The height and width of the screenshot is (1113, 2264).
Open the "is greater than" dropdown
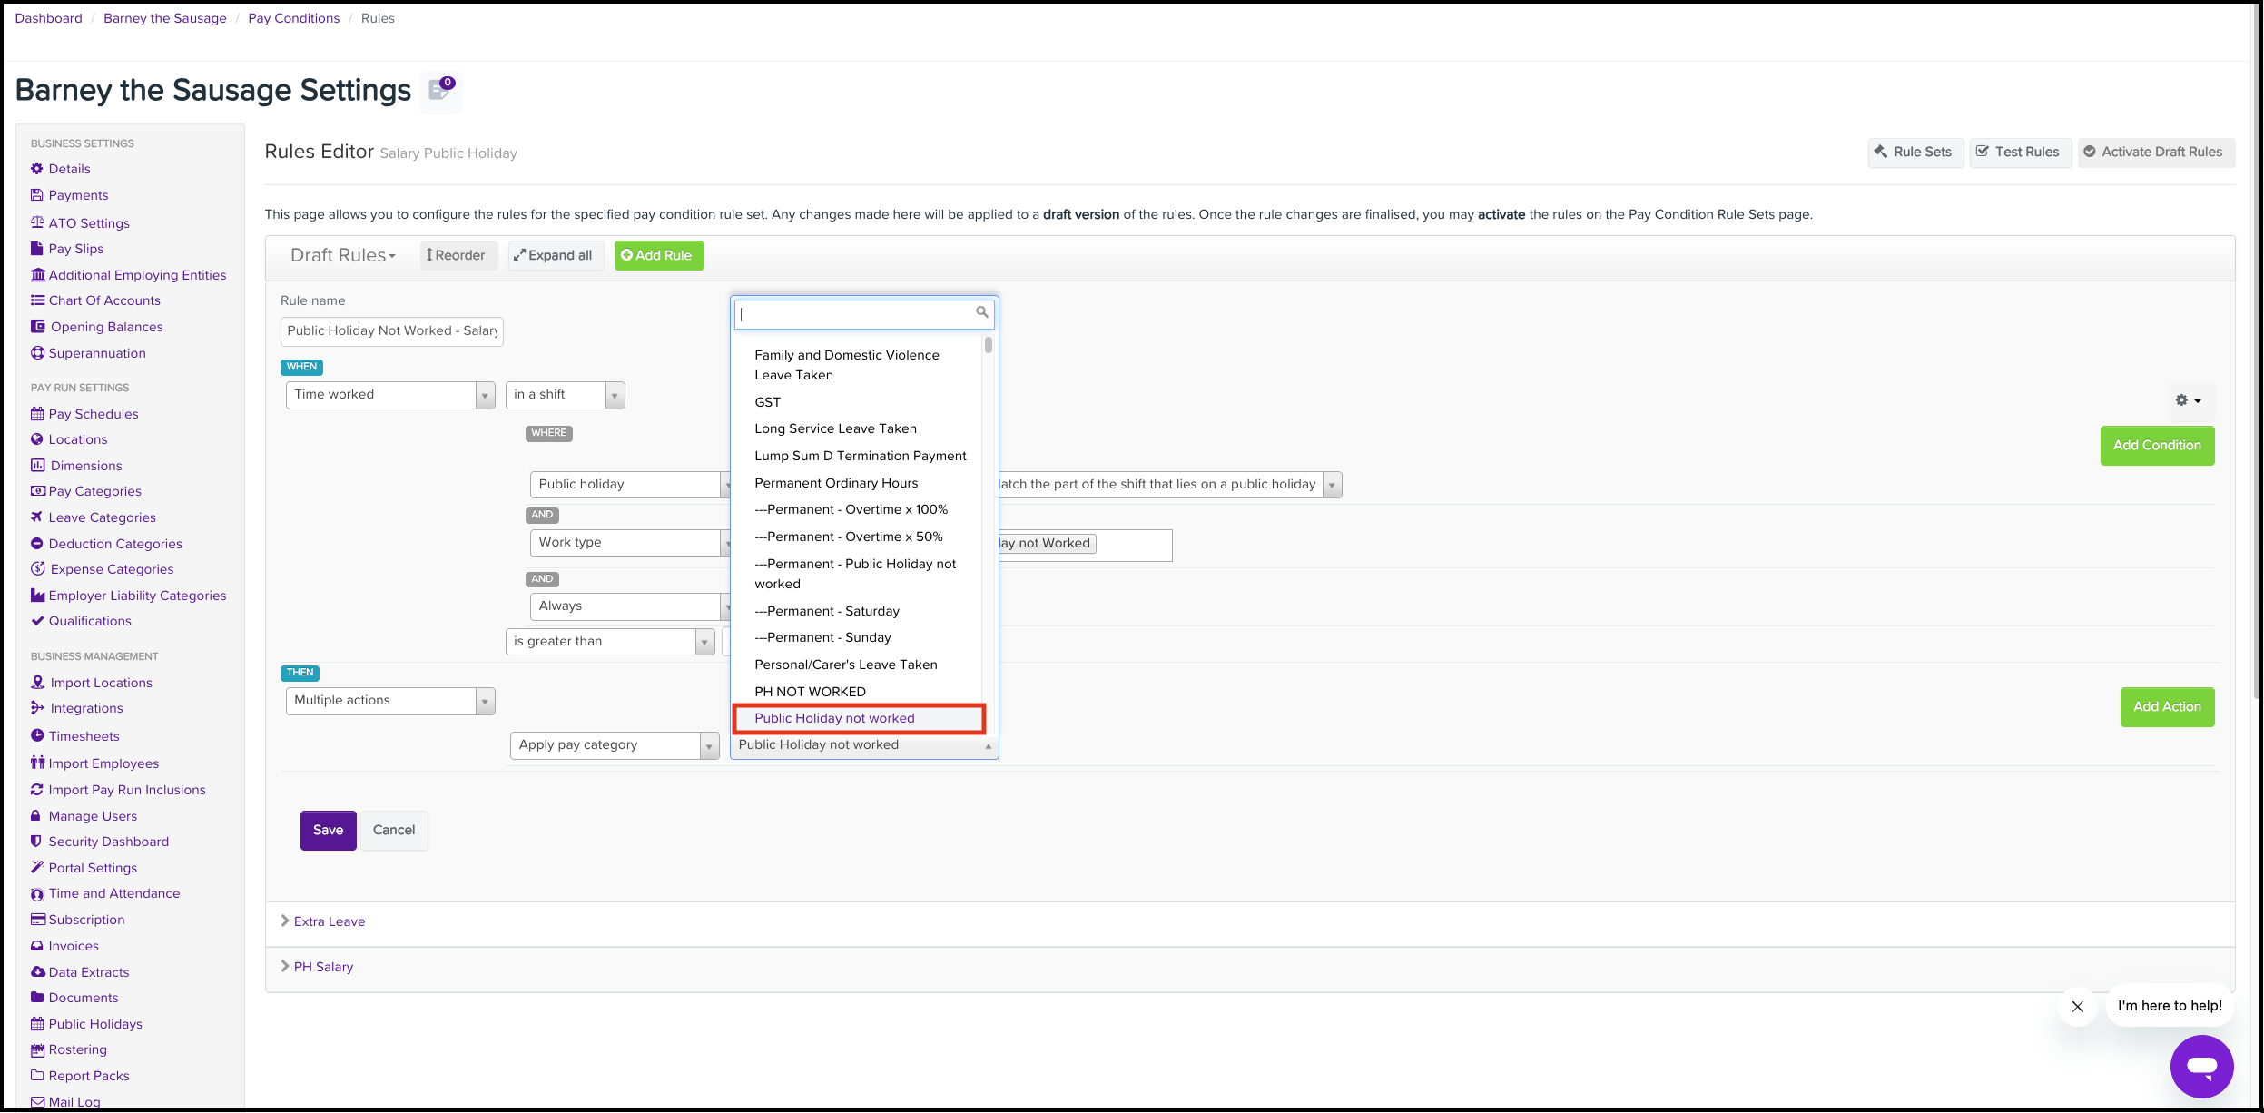coord(609,642)
